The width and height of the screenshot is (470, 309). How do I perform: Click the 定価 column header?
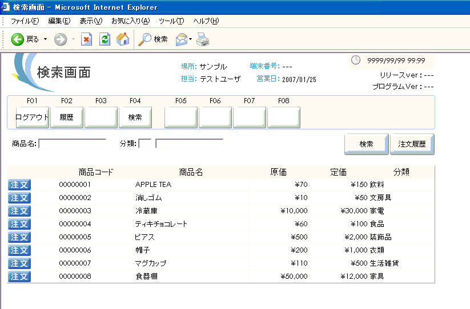tap(339, 172)
